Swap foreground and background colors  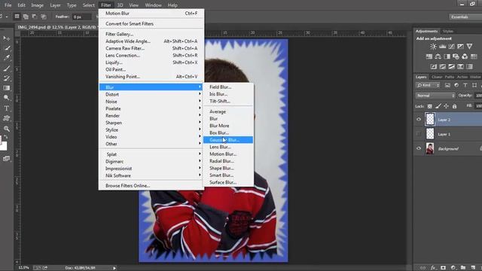click(6, 137)
